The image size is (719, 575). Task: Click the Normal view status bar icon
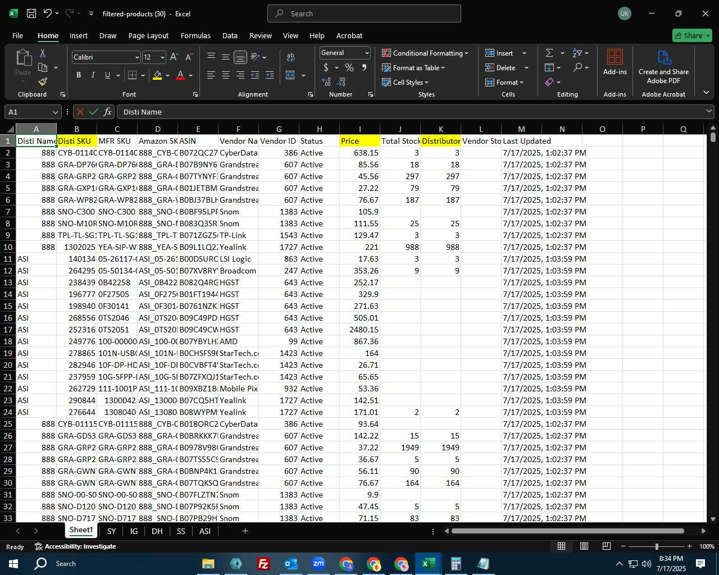[x=561, y=546]
